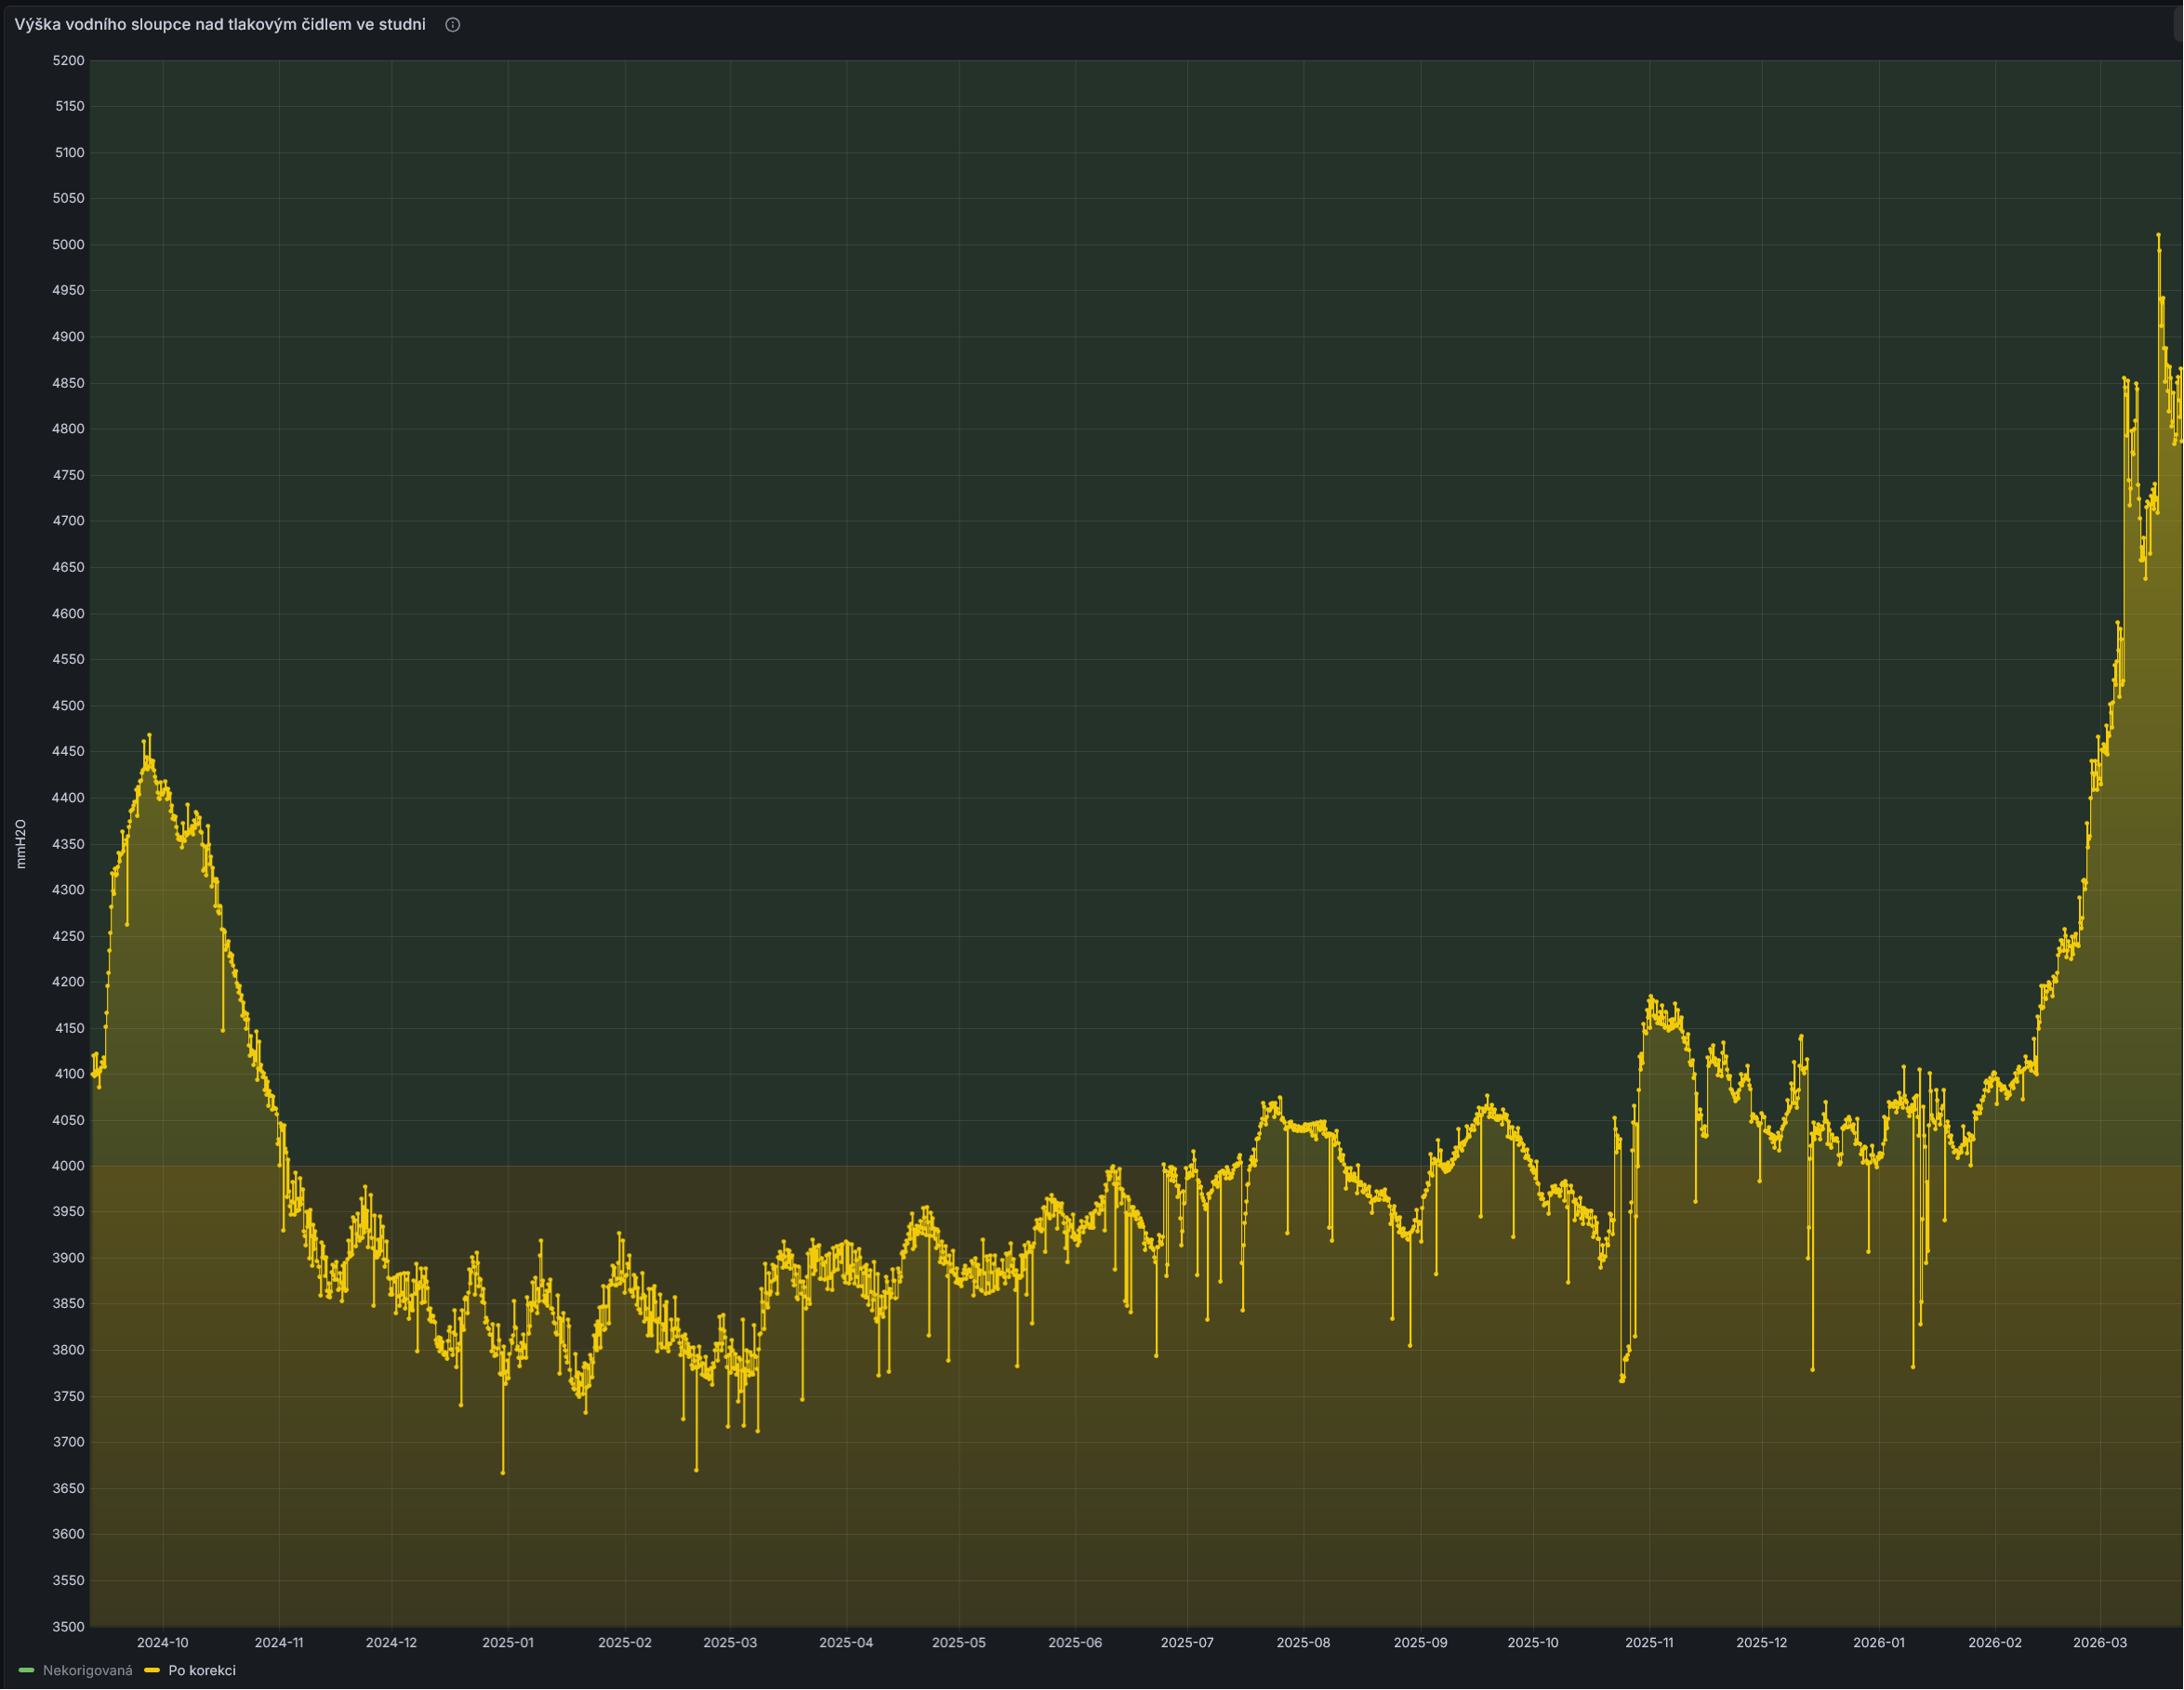Viewport: 2184px width, 1690px height.
Task: Toggle the Nekorigovaná series visibility
Action: pos(87,1670)
